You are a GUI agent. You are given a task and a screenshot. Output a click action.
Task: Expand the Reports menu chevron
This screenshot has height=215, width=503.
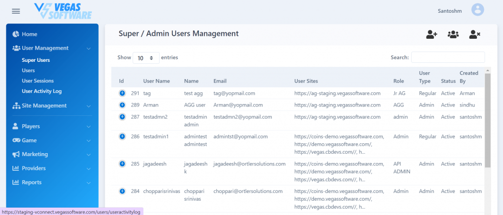pyautogui.click(x=88, y=183)
